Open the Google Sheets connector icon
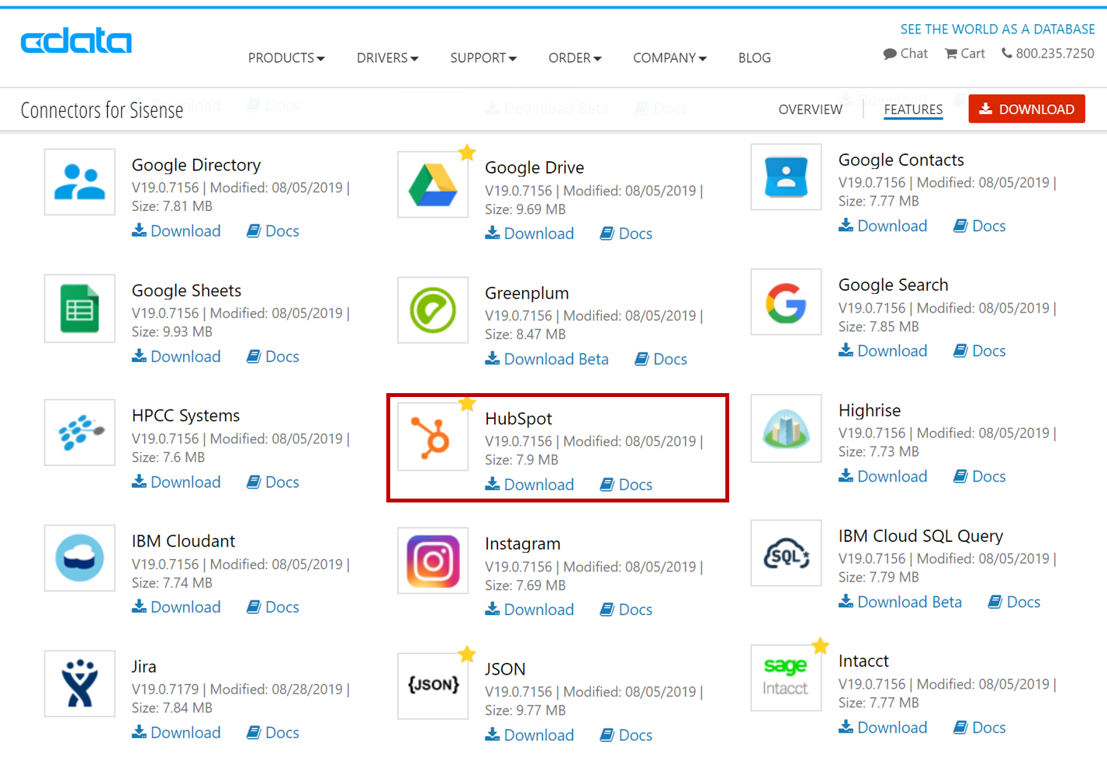 [x=80, y=308]
